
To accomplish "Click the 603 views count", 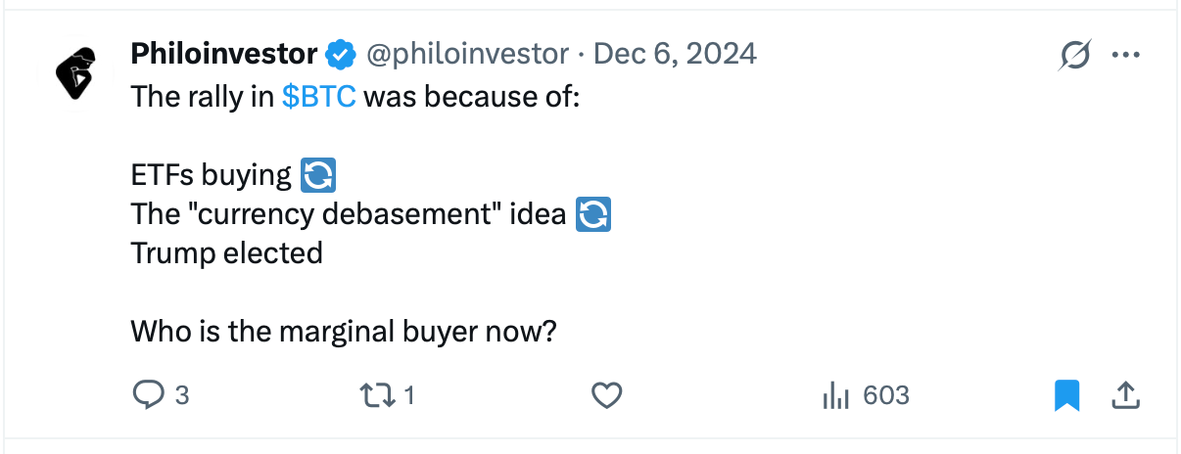I will [x=886, y=395].
